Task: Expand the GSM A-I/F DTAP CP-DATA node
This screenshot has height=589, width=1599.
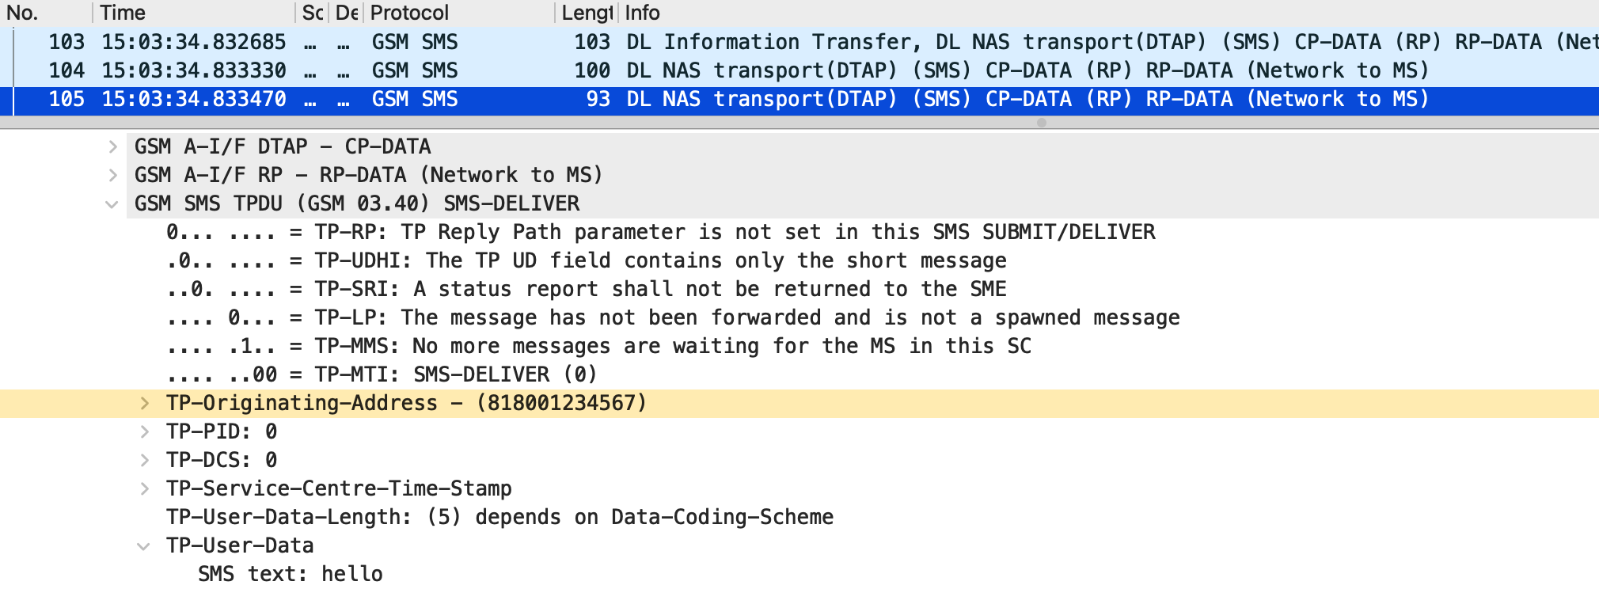Action: (113, 146)
